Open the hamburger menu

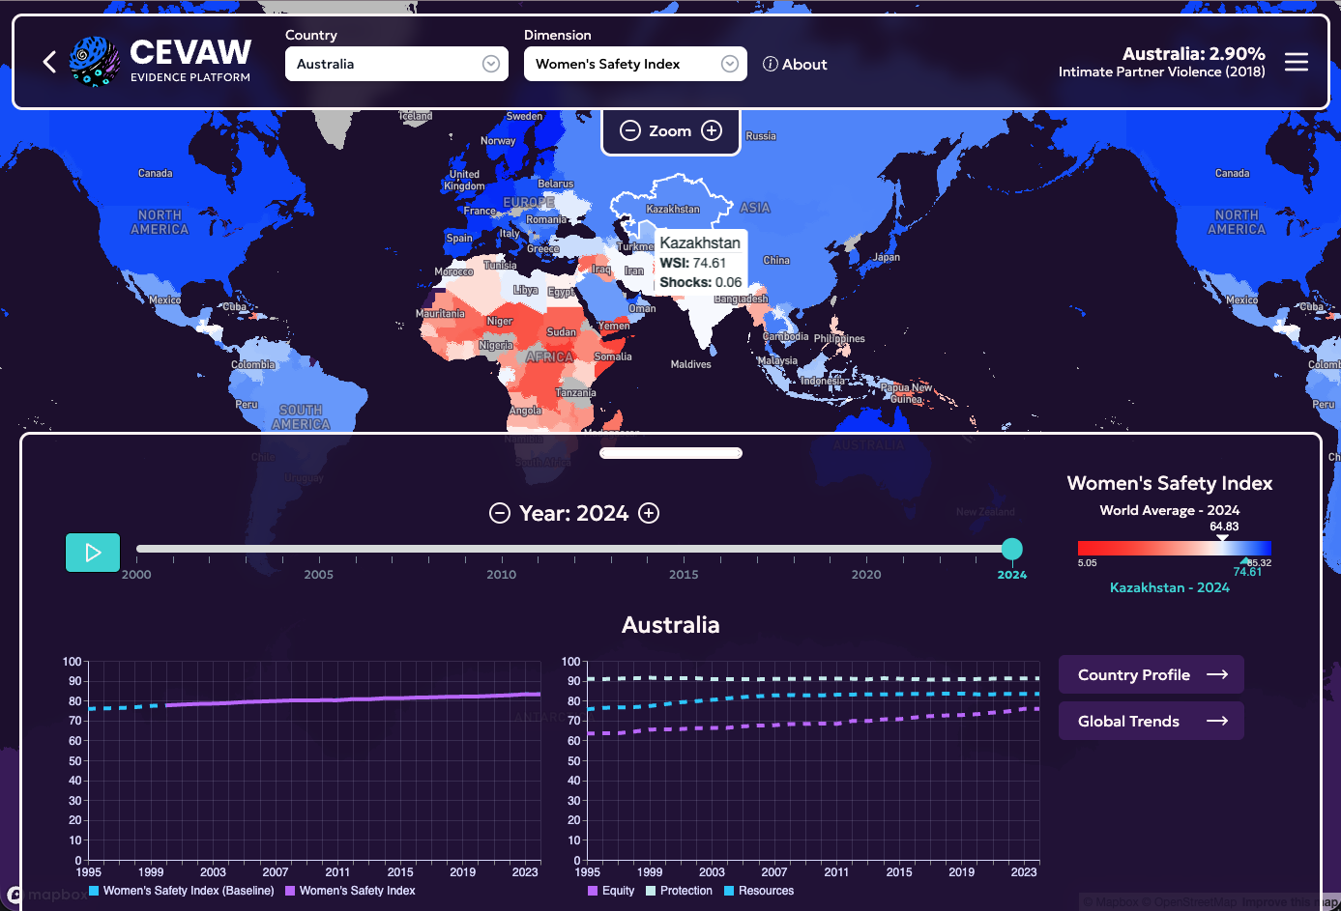(x=1297, y=61)
